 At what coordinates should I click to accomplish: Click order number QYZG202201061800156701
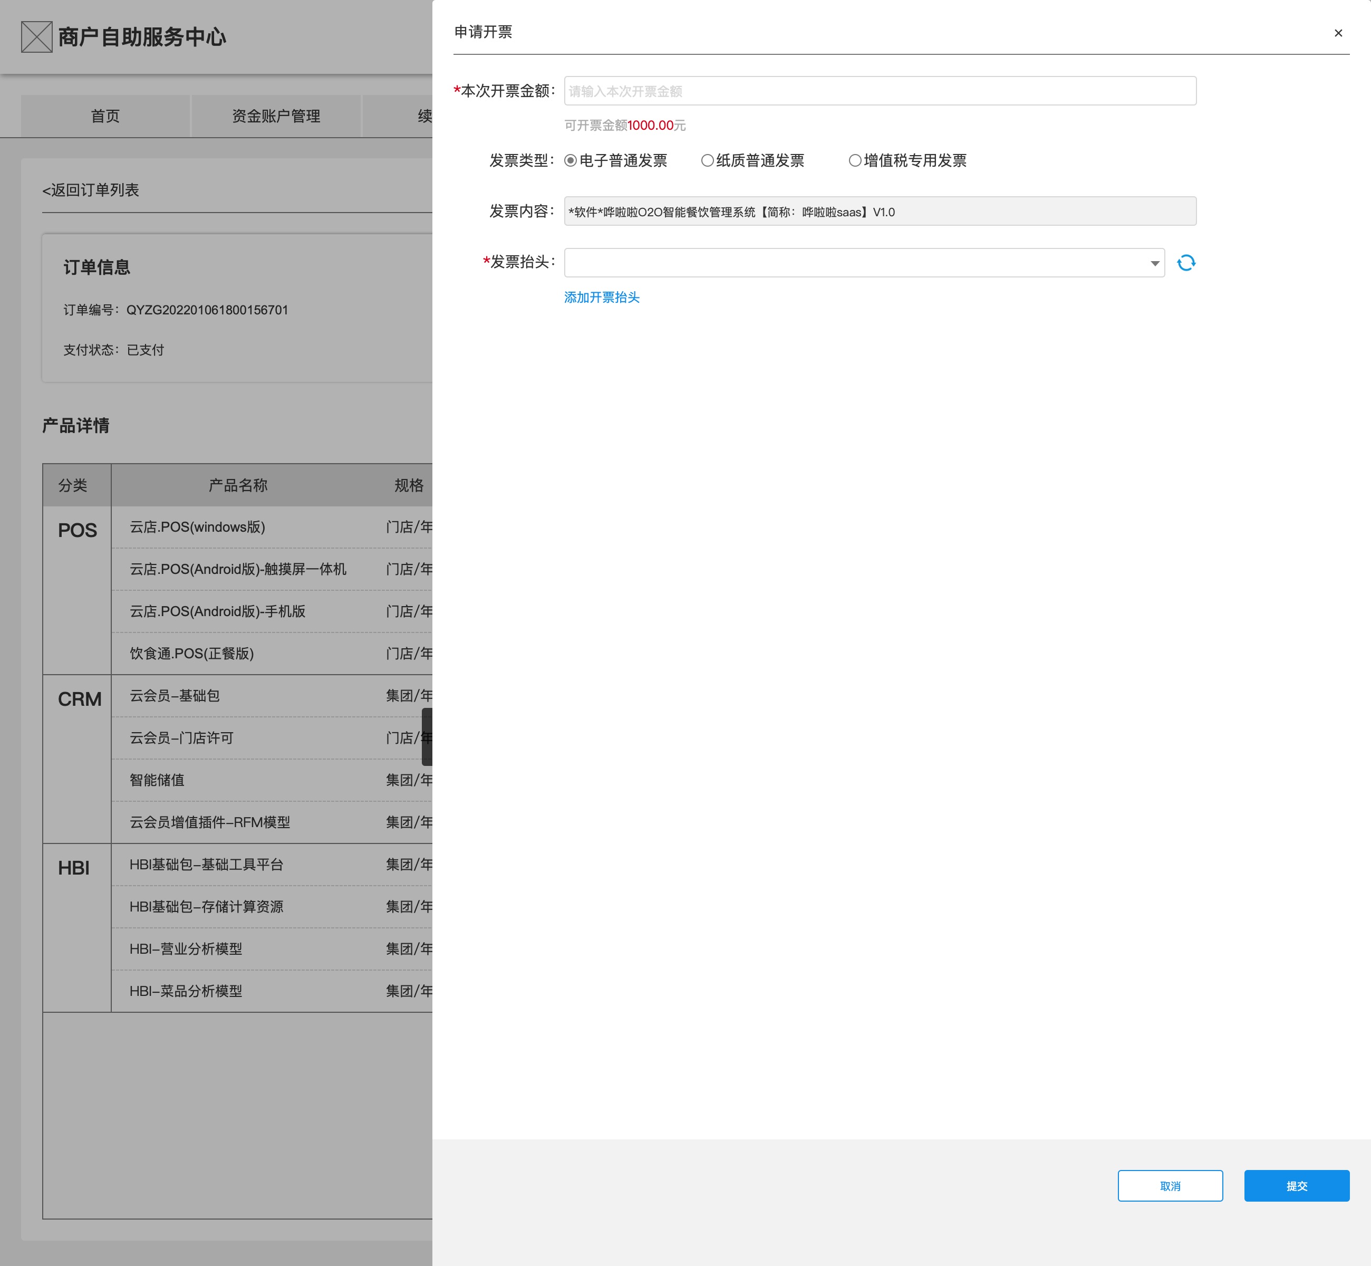208,310
